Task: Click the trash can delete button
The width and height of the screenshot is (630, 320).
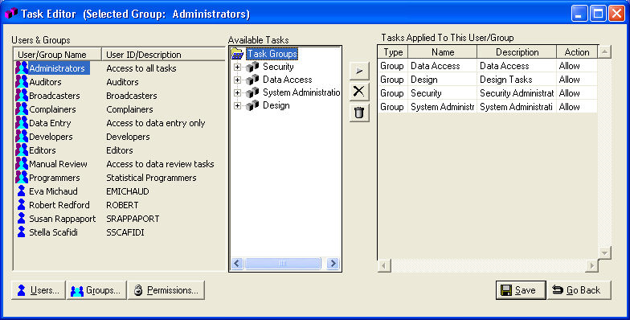Action: [359, 113]
